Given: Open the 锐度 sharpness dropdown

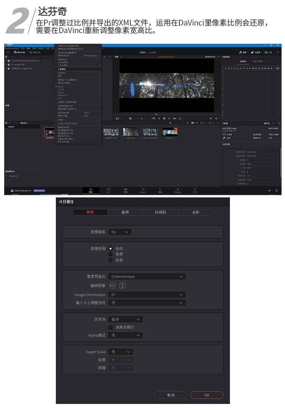Looking at the screenshot, I should point(120,360).
